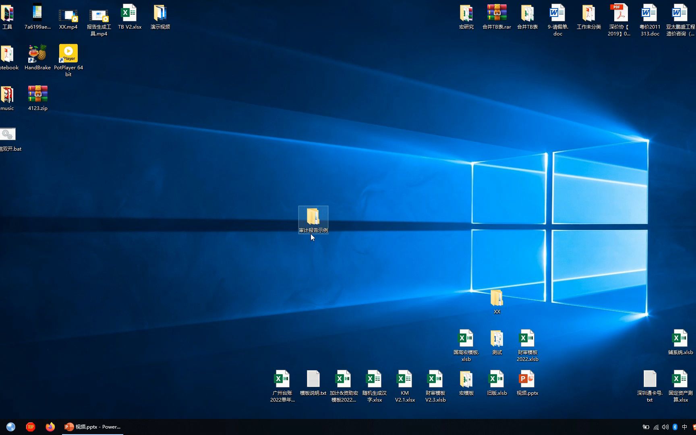
Task: Select the 深圳通卡号.txt file
Action: click(650, 386)
